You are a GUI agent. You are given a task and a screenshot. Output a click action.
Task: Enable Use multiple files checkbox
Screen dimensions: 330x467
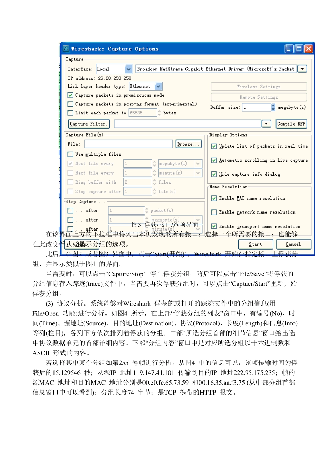[x=71, y=154]
